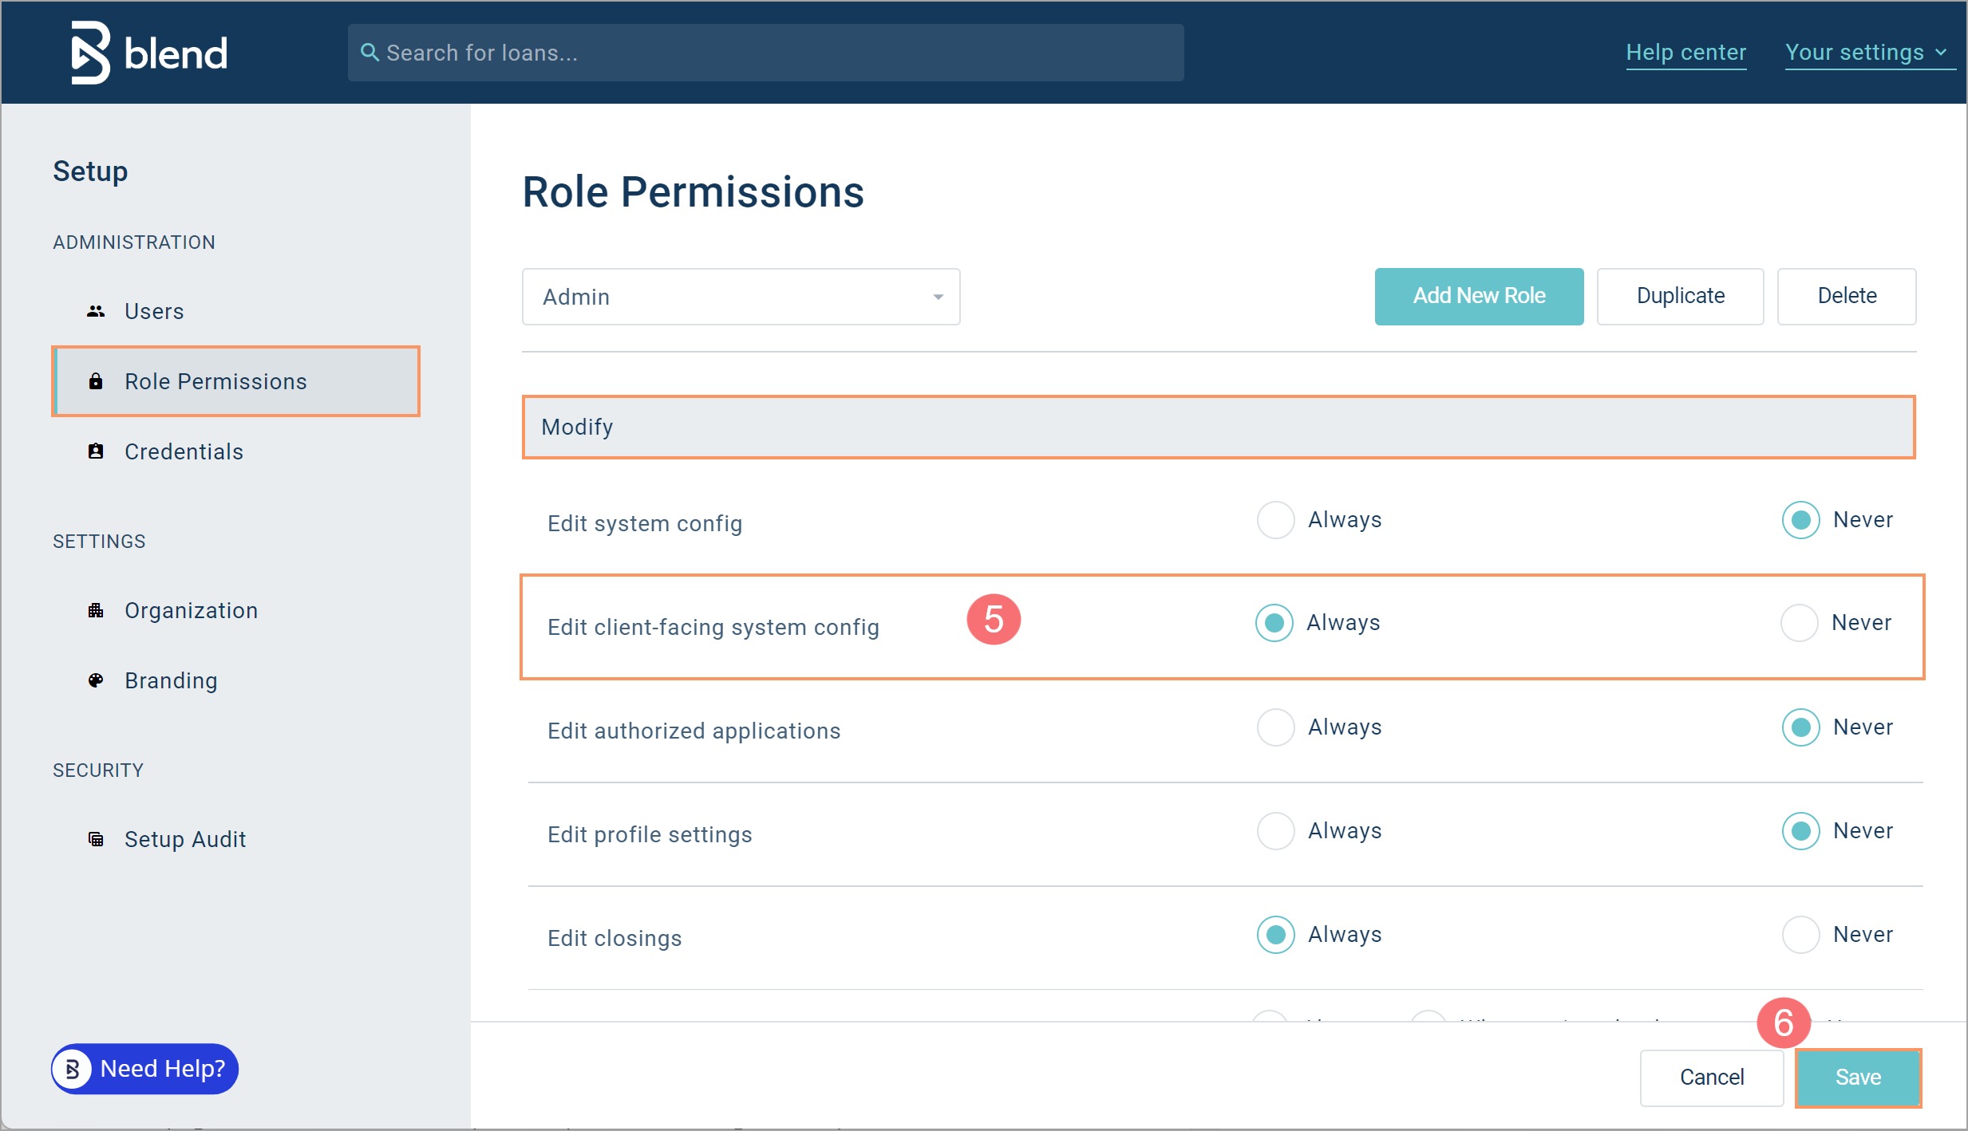The image size is (1968, 1131).
Task: Click the Organization building icon
Action: pyautogui.click(x=96, y=610)
